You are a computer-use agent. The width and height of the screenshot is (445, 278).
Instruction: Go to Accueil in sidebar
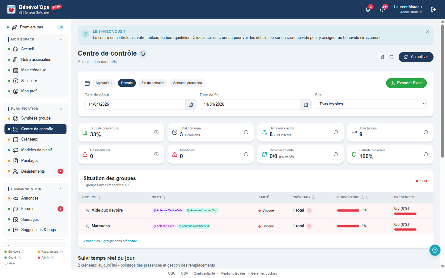pyautogui.click(x=35, y=49)
